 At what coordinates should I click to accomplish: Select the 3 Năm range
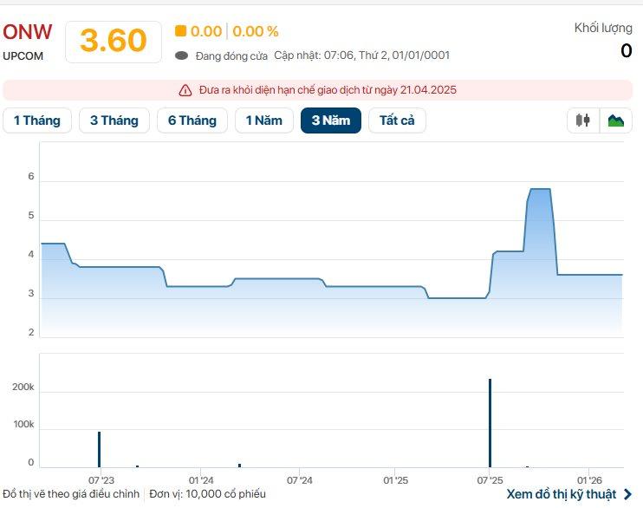pyautogui.click(x=331, y=120)
